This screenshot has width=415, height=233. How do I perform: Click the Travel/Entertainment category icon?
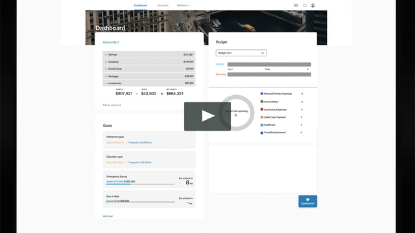pyautogui.click(x=262, y=133)
